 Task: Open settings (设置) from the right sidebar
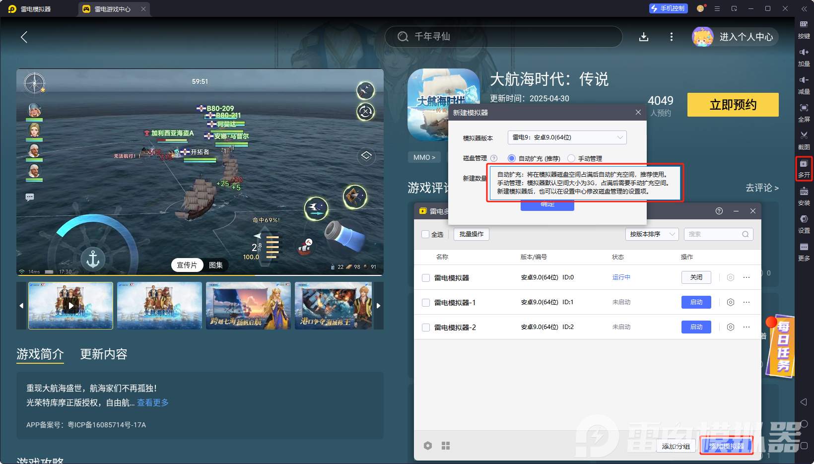[x=804, y=223]
